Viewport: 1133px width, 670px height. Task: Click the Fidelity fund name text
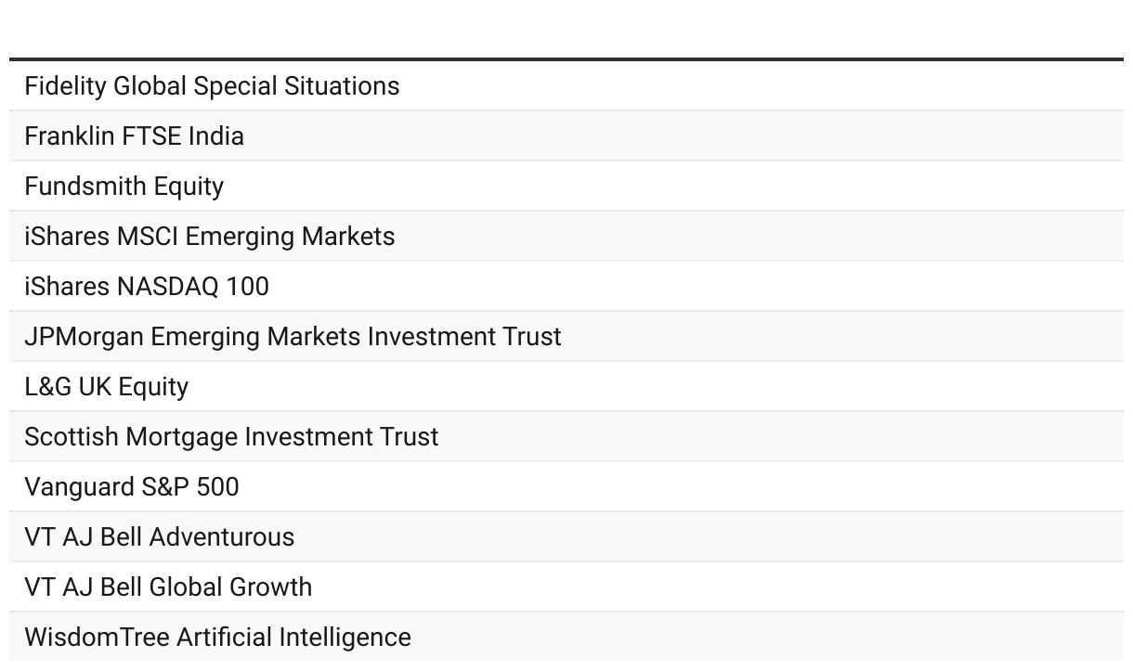[x=212, y=86]
